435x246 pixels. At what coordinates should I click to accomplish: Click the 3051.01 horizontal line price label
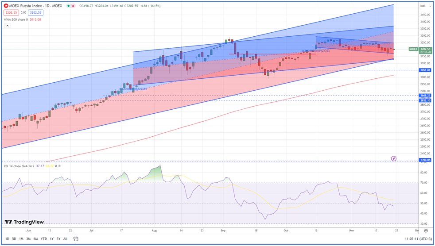(425, 70)
